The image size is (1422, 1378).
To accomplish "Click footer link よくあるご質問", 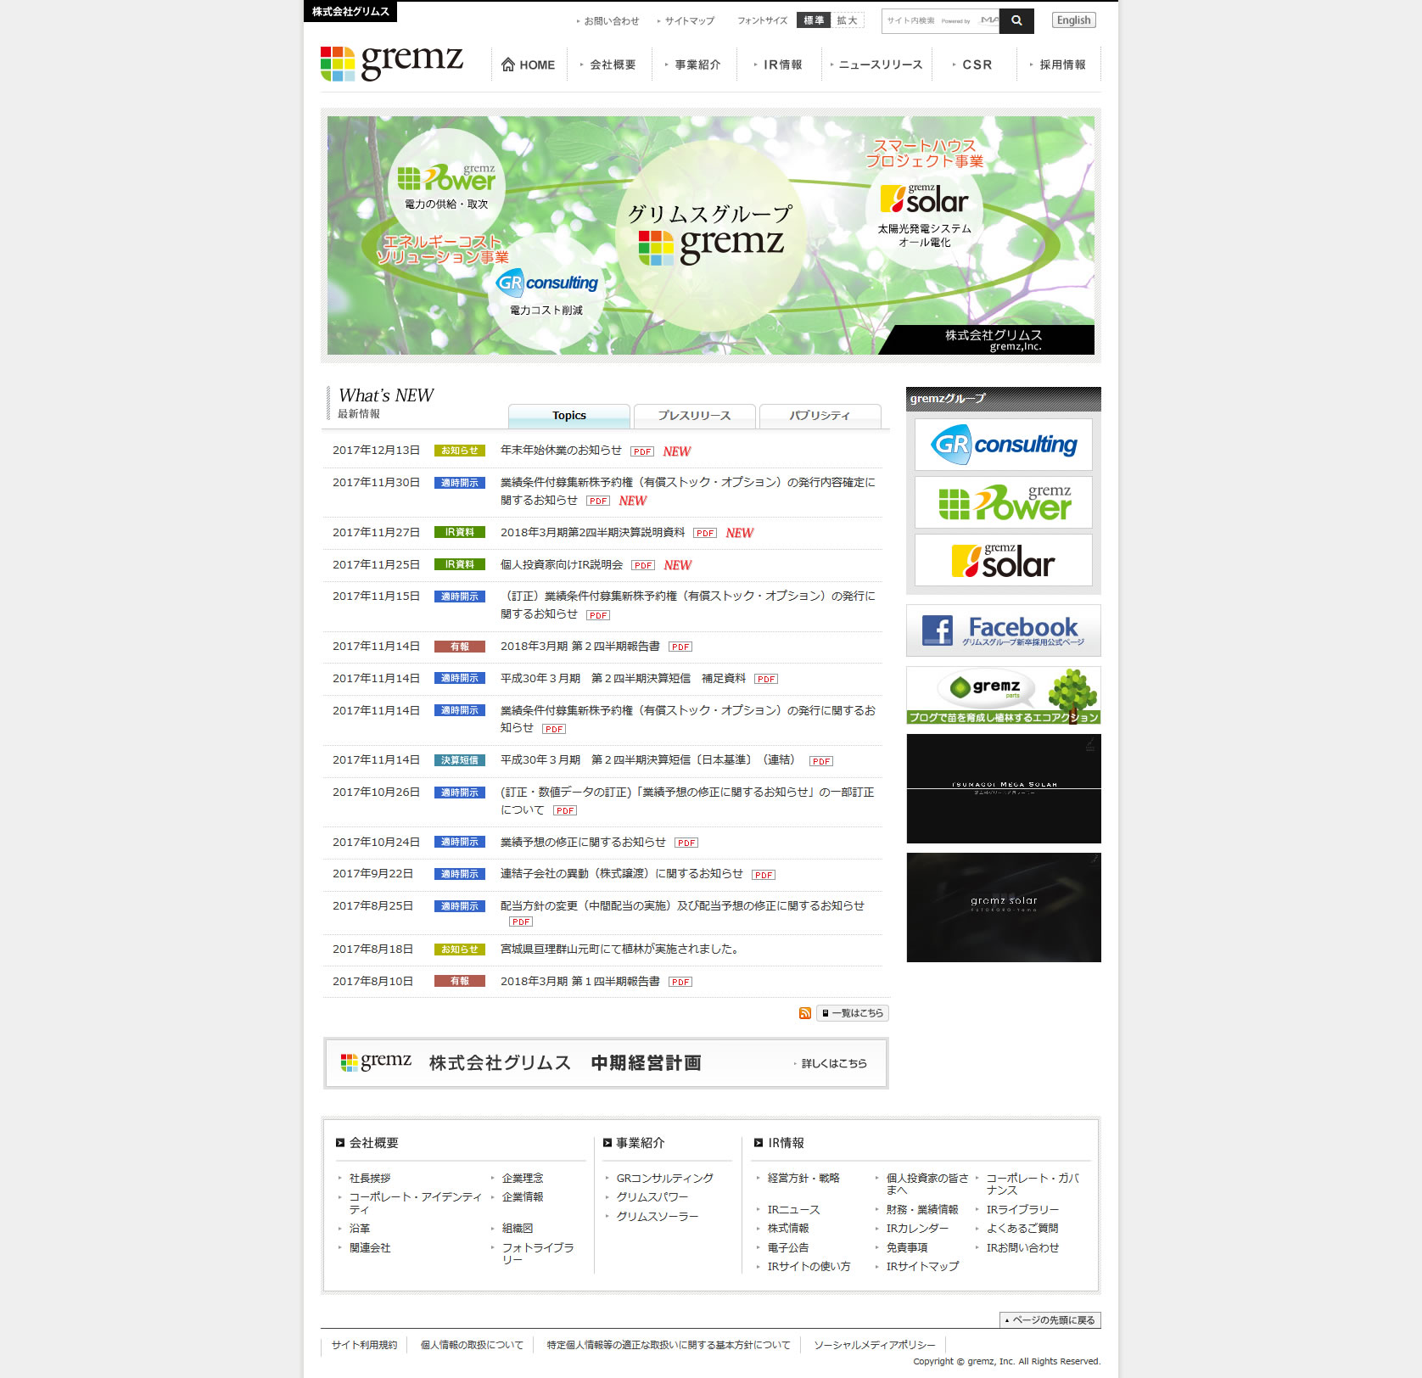I will [x=1022, y=1229].
